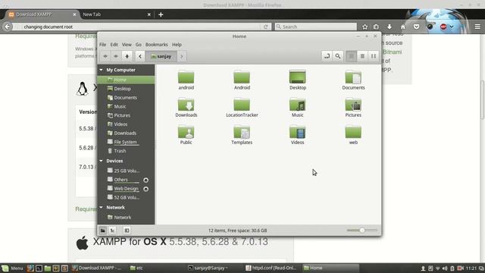Open the LocationTracker folder
Screen dimensions: 485x273
pos(242,107)
